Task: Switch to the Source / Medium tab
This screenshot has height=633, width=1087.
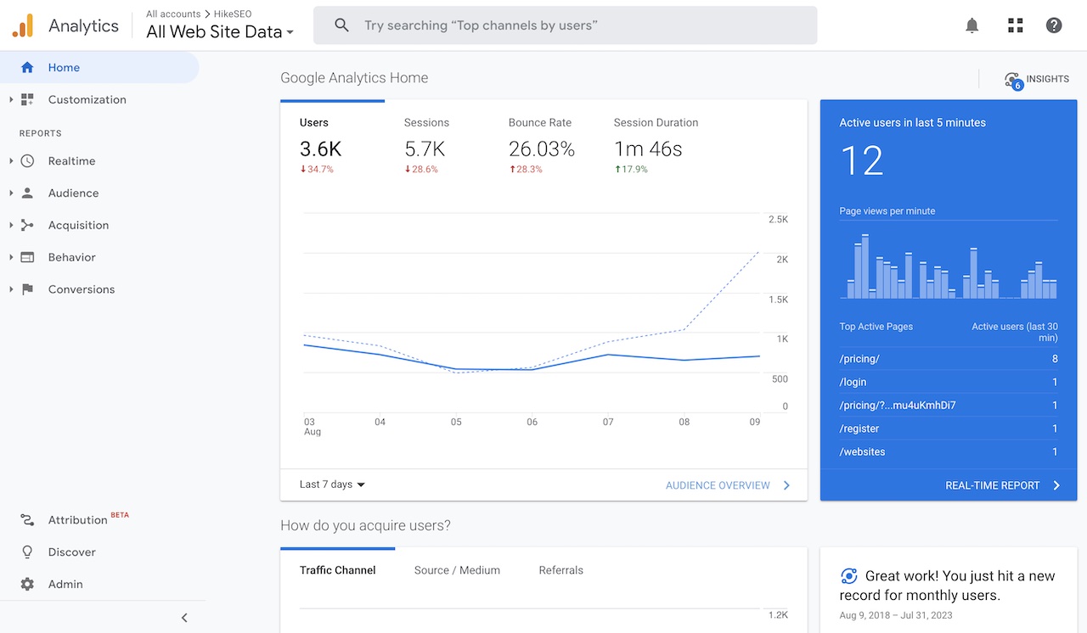Action: (x=457, y=570)
